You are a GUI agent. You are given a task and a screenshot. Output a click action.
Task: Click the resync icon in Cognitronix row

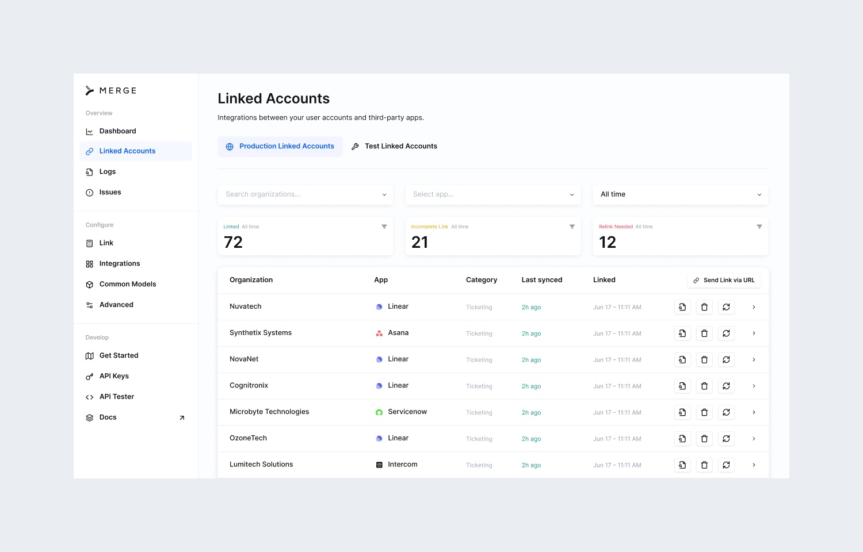pyautogui.click(x=727, y=386)
